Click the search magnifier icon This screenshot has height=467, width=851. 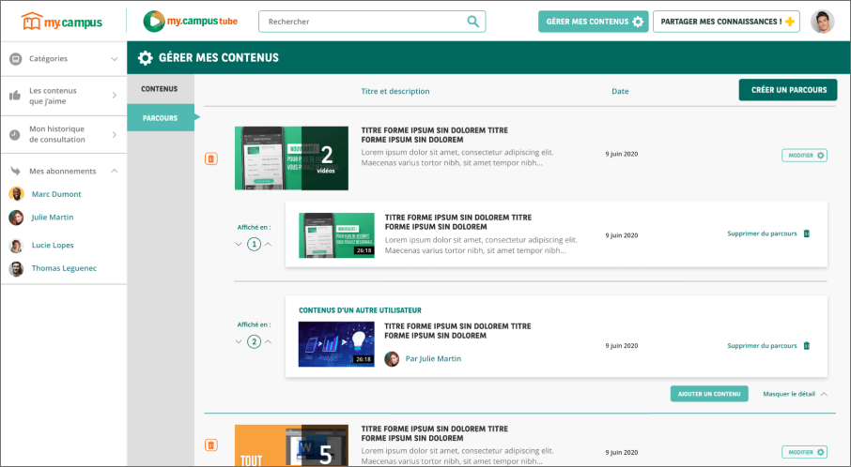tap(472, 22)
